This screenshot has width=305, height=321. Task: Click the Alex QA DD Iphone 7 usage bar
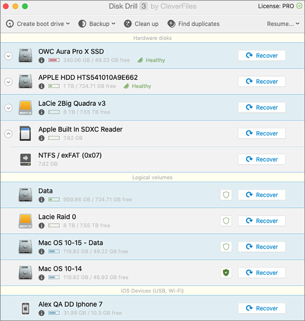click(x=54, y=313)
